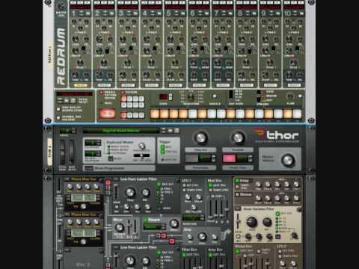Click the top Ladder Filter Freq knob
The image size is (359, 269).
(130, 192)
